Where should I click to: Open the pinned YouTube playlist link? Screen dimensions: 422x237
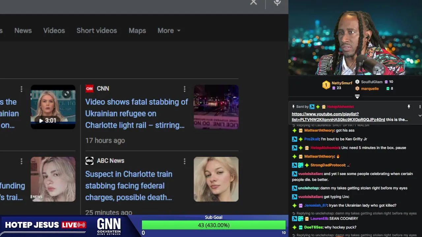[x=338, y=117]
